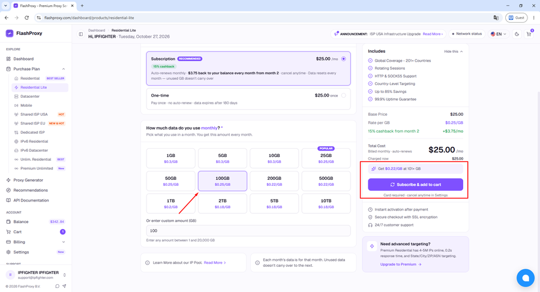Choose the 50GB data plan
This screenshot has height=292, width=540.
[171, 181]
